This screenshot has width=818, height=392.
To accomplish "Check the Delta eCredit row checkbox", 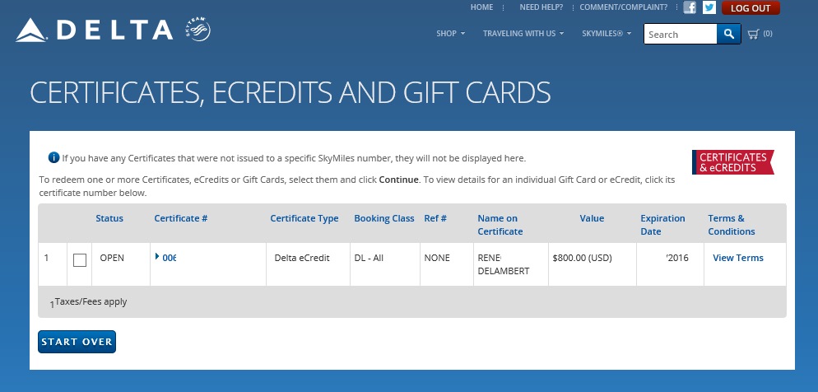I will 80,260.
